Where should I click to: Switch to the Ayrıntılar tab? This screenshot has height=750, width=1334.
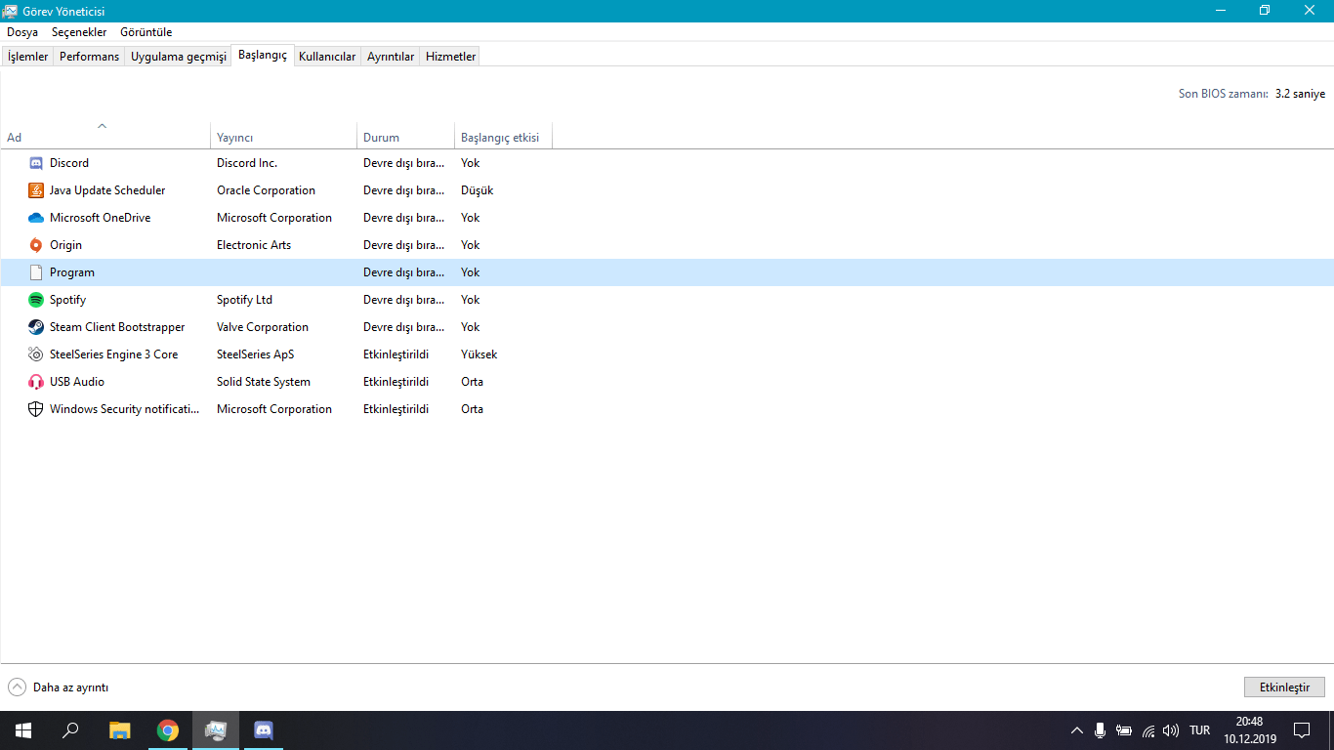coord(391,57)
